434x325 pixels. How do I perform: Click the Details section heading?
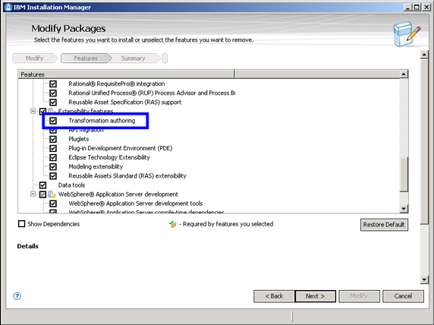click(27, 246)
